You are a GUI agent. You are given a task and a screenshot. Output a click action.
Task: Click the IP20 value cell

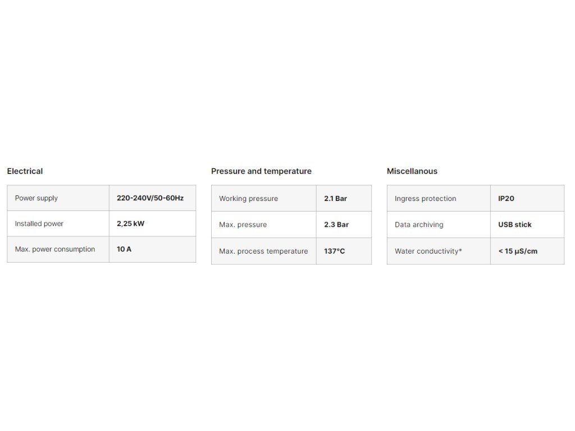click(x=506, y=199)
